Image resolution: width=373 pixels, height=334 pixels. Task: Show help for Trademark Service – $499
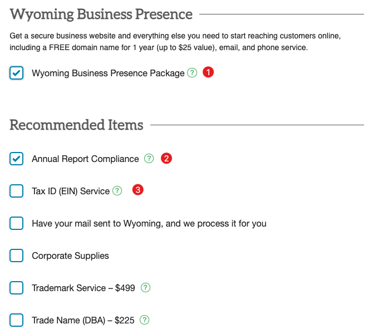pyautogui.click(x=145, y=288)
